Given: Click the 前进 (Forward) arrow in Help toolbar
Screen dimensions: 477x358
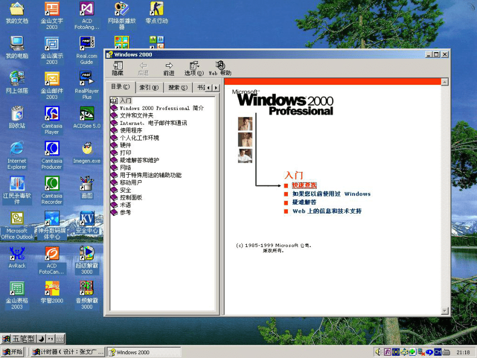Looking at the screenshot, I should 169,68.
